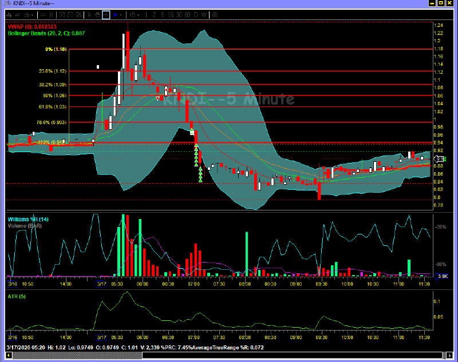Toggle the crosshair cursor tool
Screen dimensions: 458x362
point(106,15)
